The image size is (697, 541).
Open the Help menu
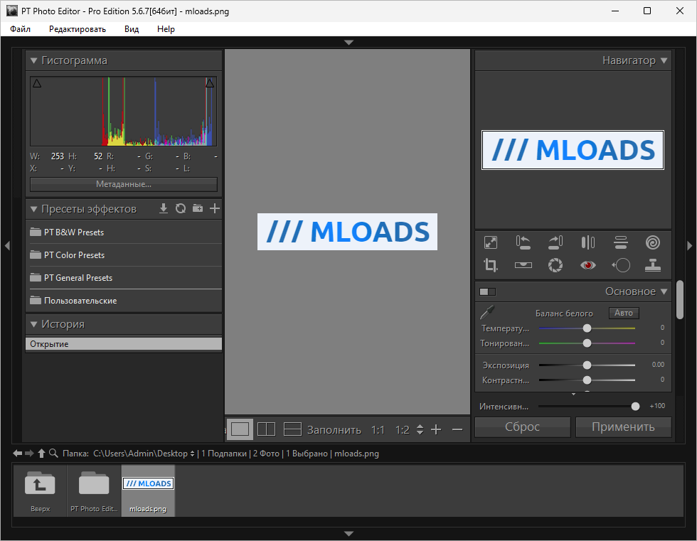click(x=166, y=29)
